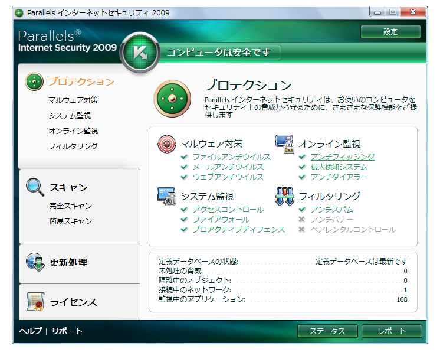Open the disabled ペアレンタルコントロール link
Viewport: 440px width, 362px height.
click(353, 230)
